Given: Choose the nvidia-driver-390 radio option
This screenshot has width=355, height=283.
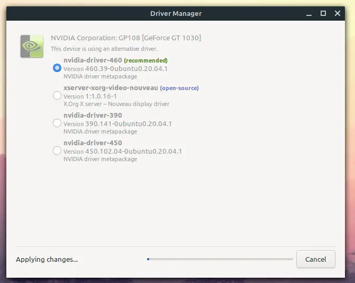Looking at the screenshot, I should 57,123.
